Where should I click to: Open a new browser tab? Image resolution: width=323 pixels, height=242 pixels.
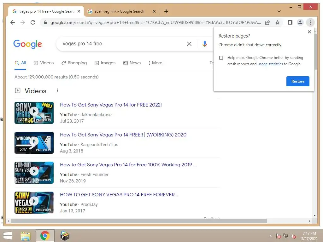coord(166,11)
